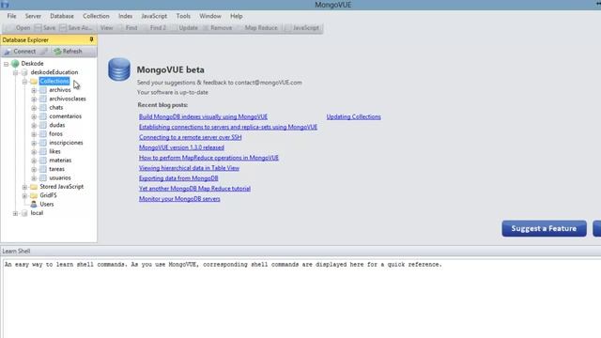Open the Collection menu
The image size is (601, 338).
point(96,16)
